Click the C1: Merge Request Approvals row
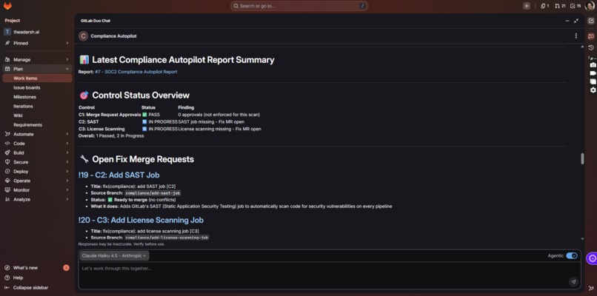This screenshot has width=597, height=296. 170,115
